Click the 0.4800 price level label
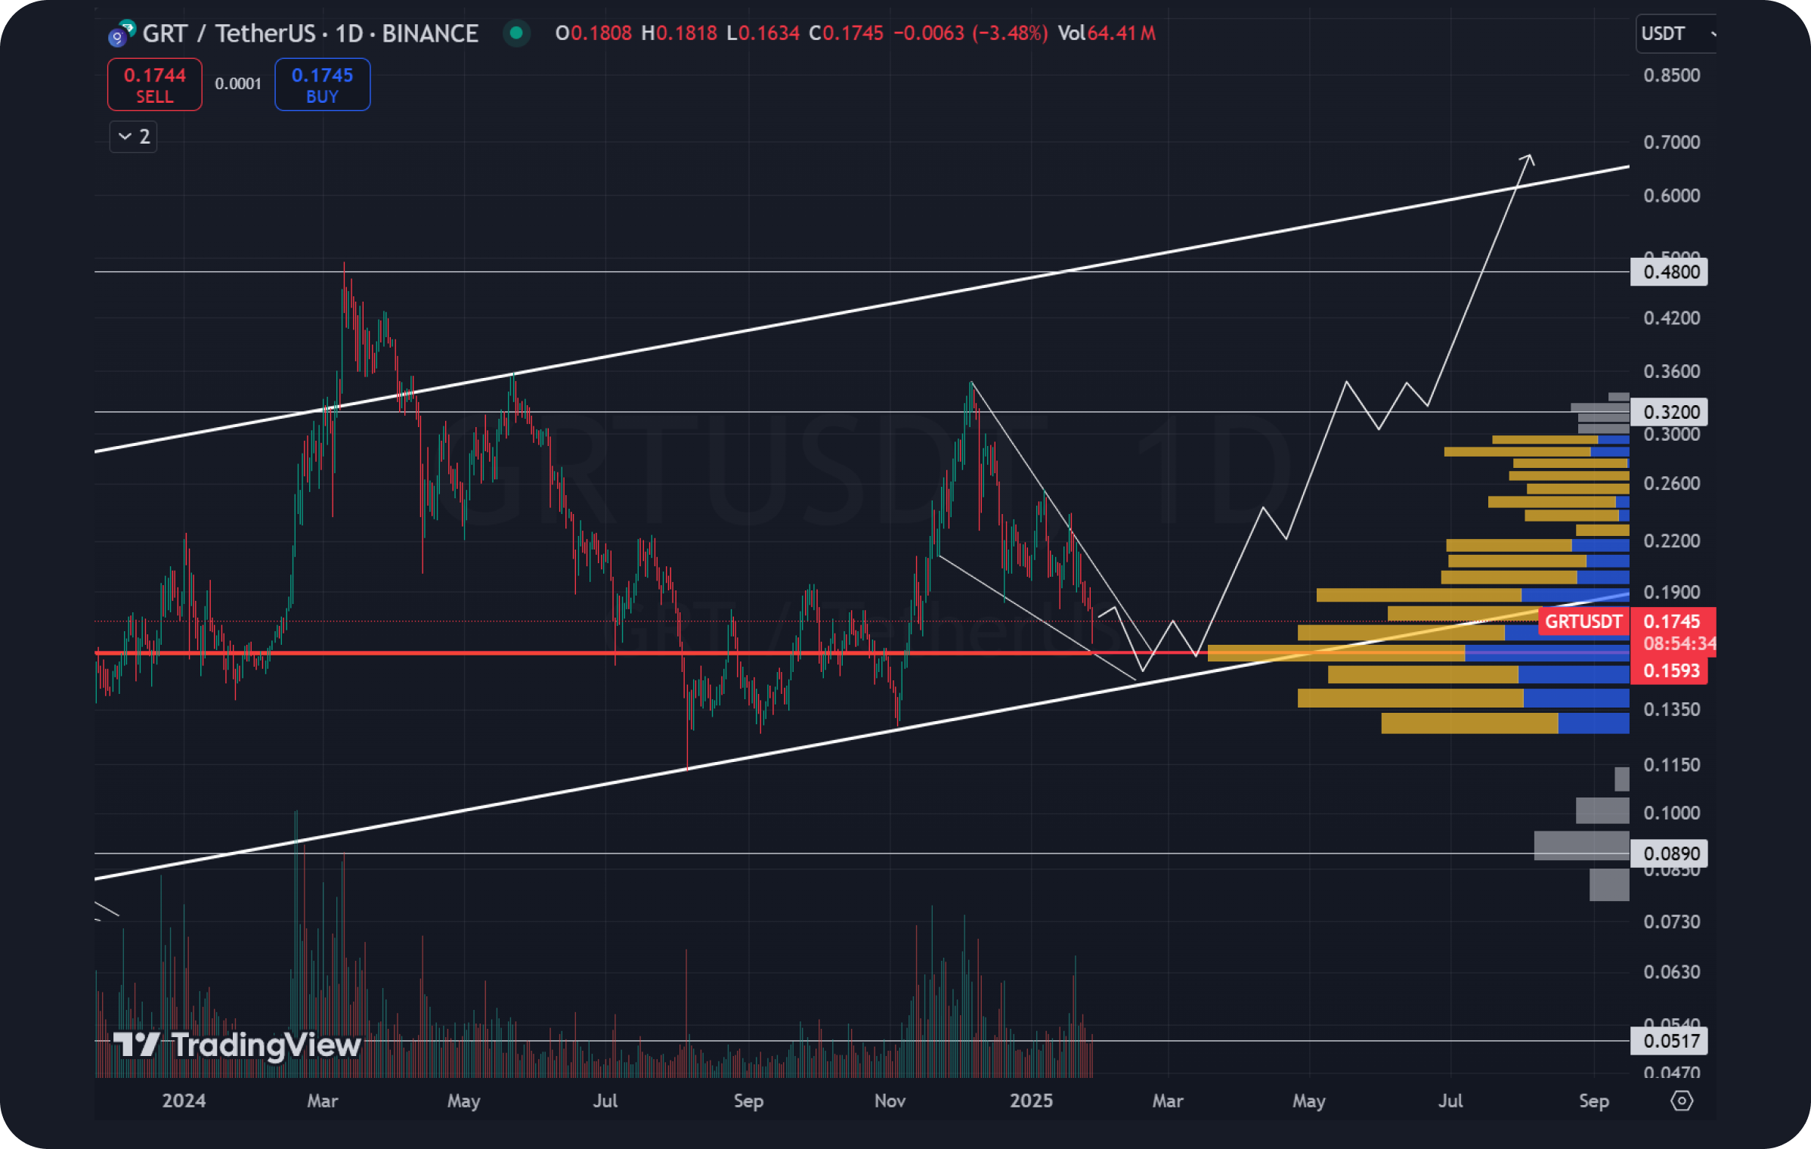Screen dimensions: 1811x1149 pyautogui.click(x=1669, y=271)
